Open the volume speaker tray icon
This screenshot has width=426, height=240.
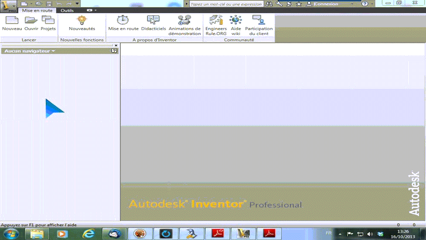pos(370,234)
